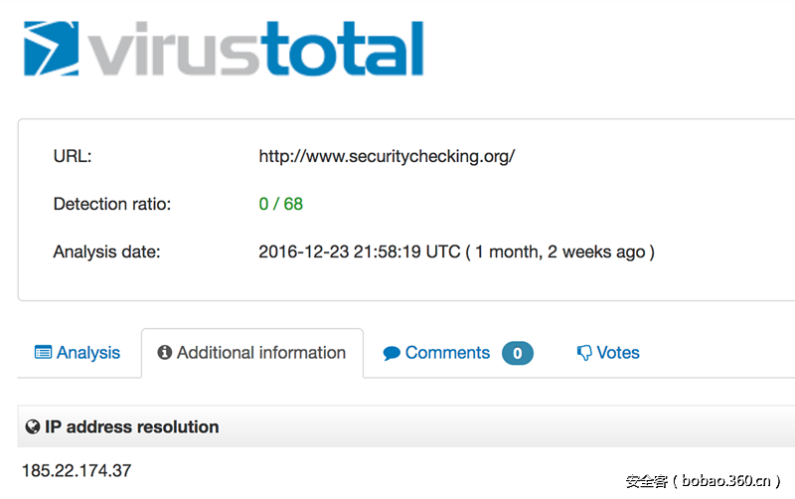Click the IP address 185.22.174.37
This screenshot has width=795, height=499.
[x=77, y=470]
